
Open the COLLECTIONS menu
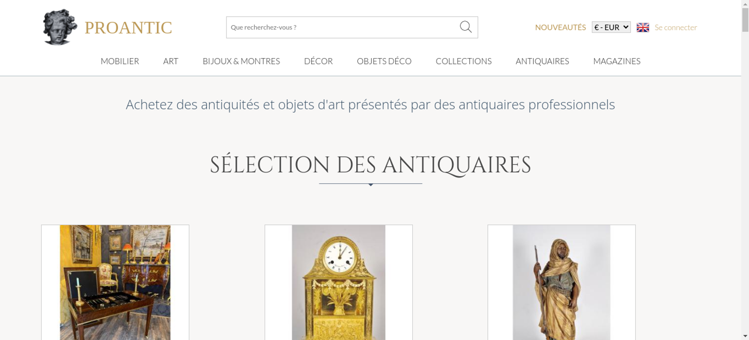[464, 61]
